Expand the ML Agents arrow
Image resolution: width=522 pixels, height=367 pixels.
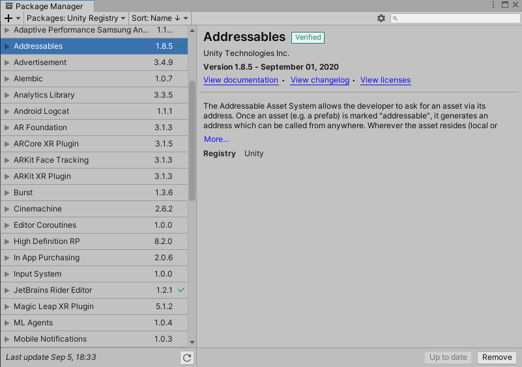point(7,323)
